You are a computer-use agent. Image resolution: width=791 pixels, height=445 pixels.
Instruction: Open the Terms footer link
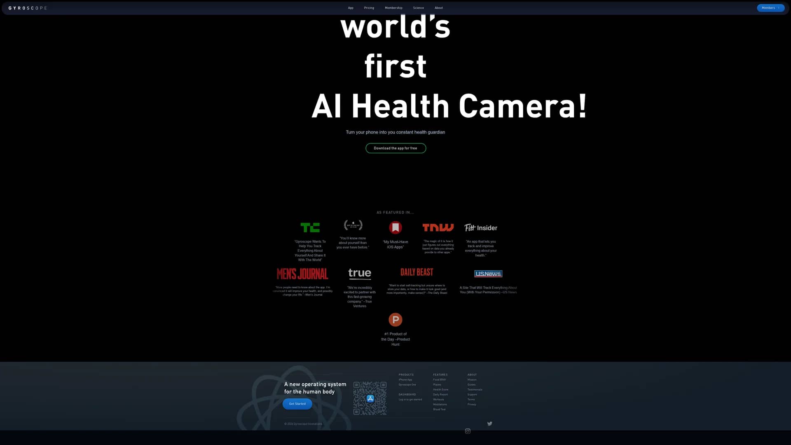point(471,400)
